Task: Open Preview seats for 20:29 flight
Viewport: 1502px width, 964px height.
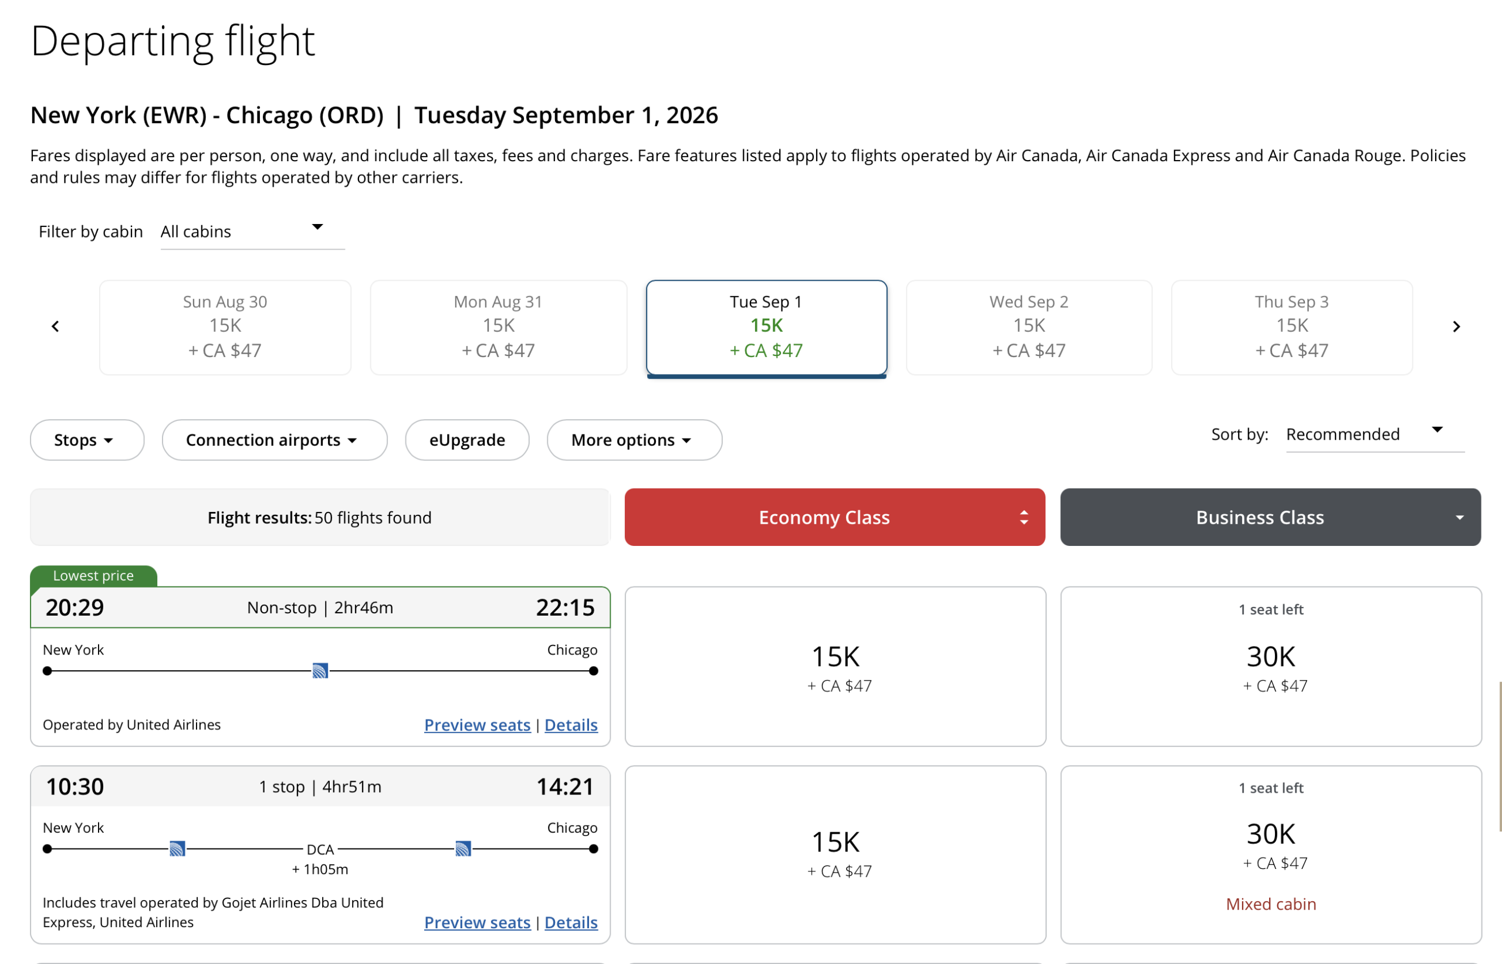Action: (477, 725)
